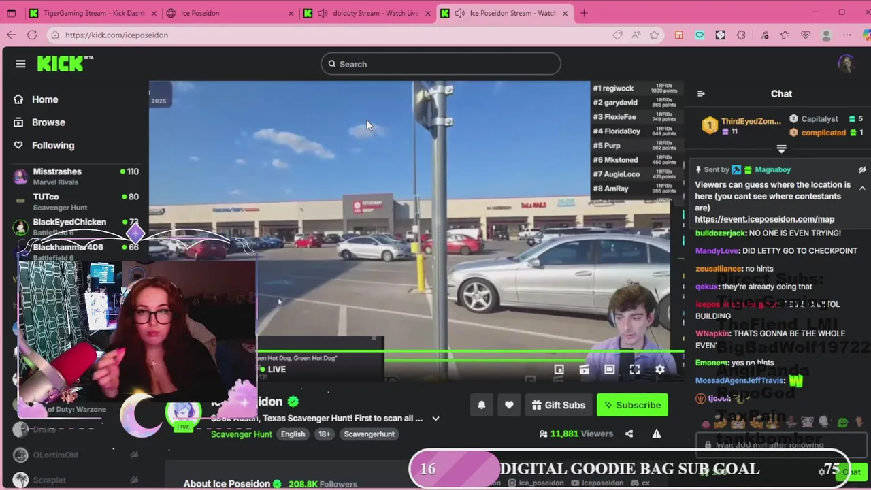871x490 pixels.
Task: Close the TigerGaming Stream tab
Action: click(154, 13)
